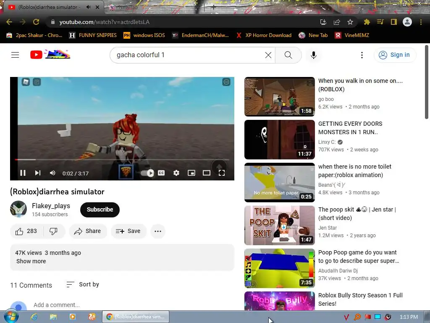Open windows ISOS bookmark
Screen dimensions: 430x323
(x=144, y=35)
